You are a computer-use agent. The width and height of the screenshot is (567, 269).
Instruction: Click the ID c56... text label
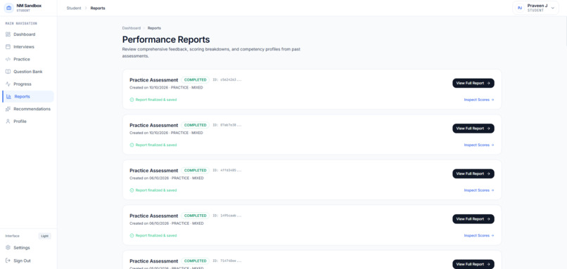[227, 80]
